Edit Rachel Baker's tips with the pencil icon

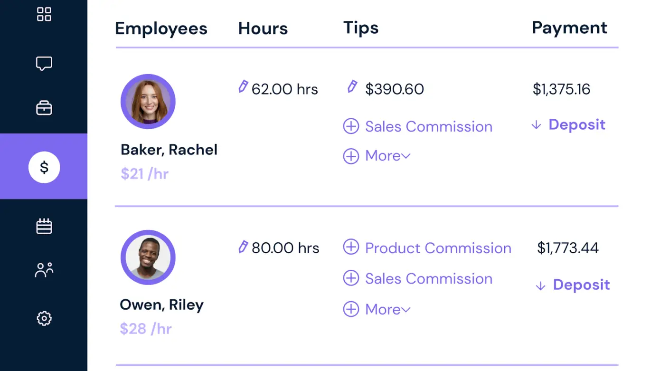point(352,87)
